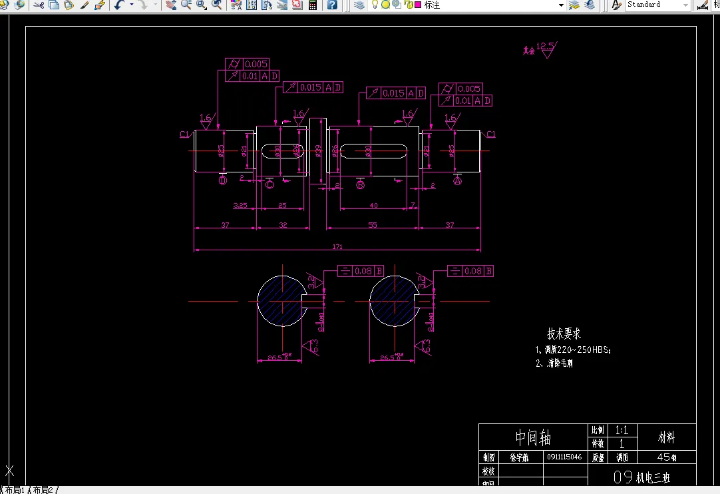Click the 09机电三班 title block text
Image resolution: width=720 pixels, height=494 pixels.
[642, 477]
